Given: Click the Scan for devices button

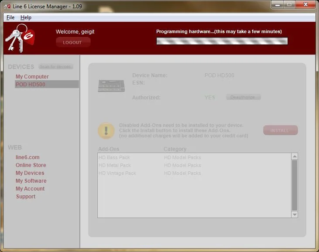Looking at the screenshot, I should 55,67.
